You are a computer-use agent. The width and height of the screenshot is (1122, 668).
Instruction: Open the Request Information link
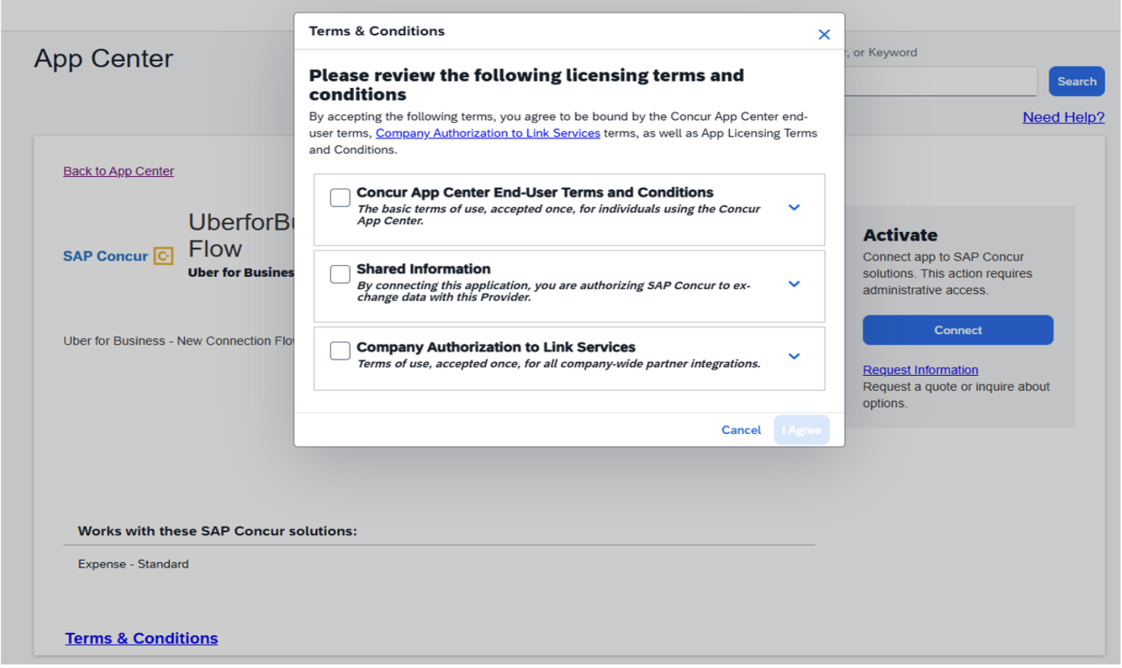click(920, 370)
